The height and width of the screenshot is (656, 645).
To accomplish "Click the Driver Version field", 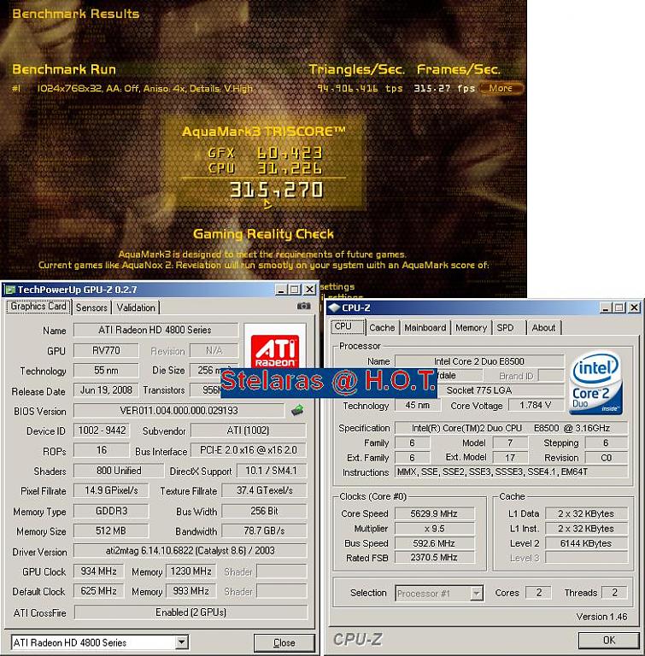I will pyautogui.click(x=191, y=551).
